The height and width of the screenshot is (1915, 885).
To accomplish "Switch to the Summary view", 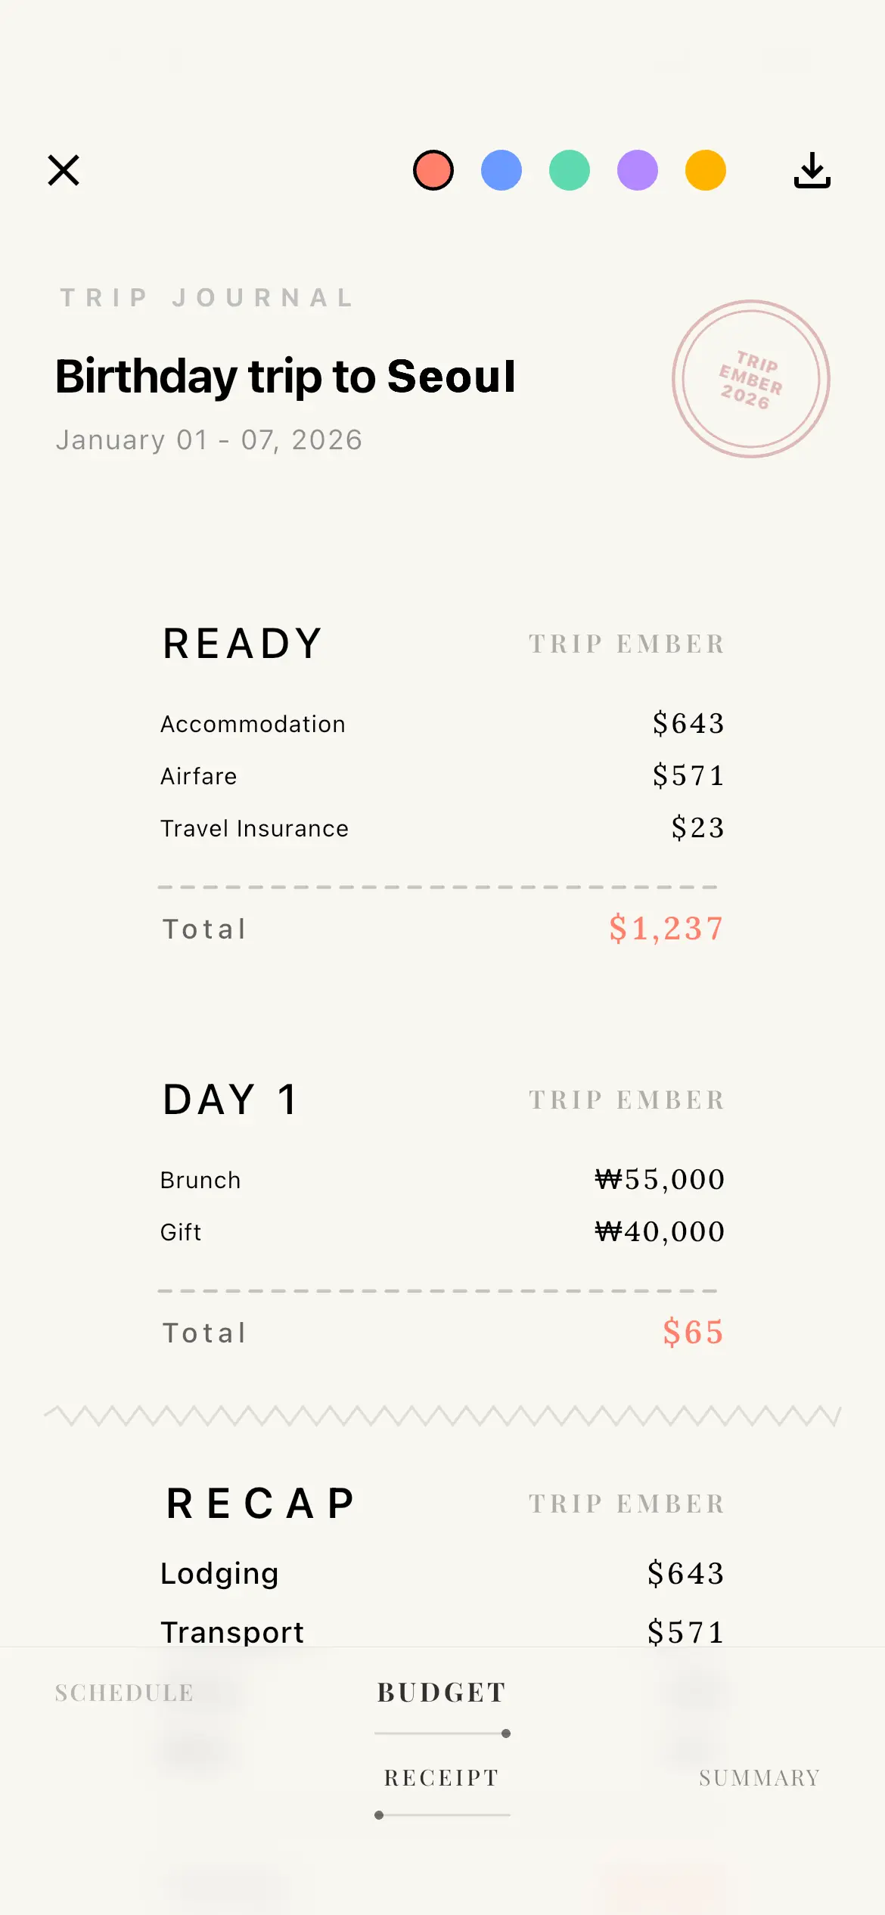I will tap(759, 1777).
